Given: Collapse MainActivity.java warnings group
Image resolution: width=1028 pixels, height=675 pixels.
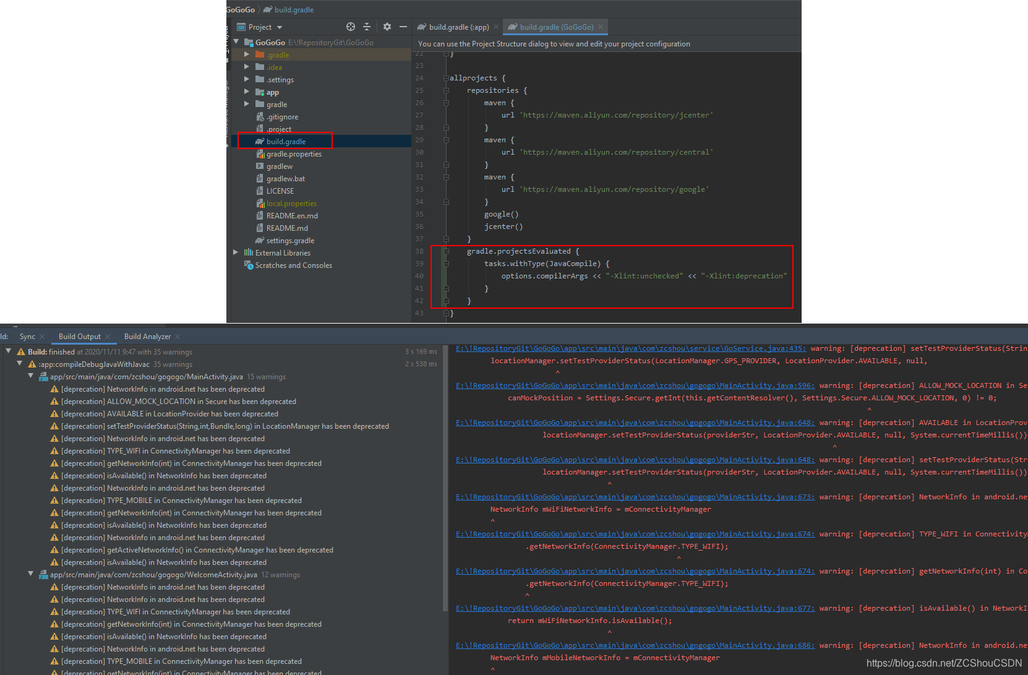Looking at the screenshot, I should (31, 376).
